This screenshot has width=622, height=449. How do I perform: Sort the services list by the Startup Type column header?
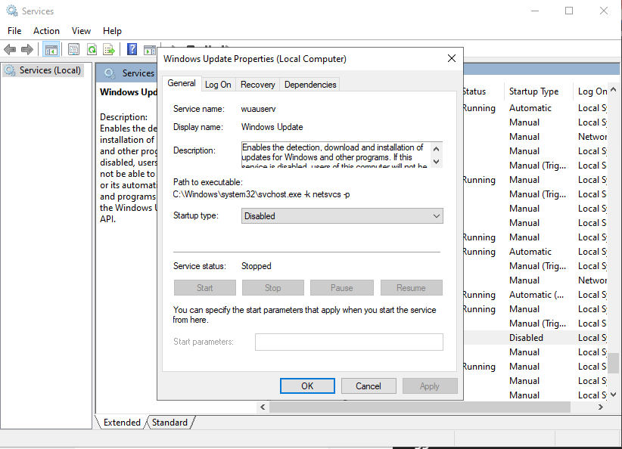coord(538,91)
